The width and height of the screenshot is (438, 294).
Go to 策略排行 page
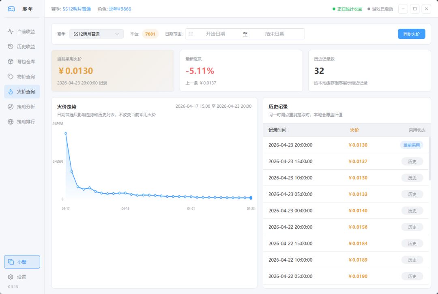point(22,121)
